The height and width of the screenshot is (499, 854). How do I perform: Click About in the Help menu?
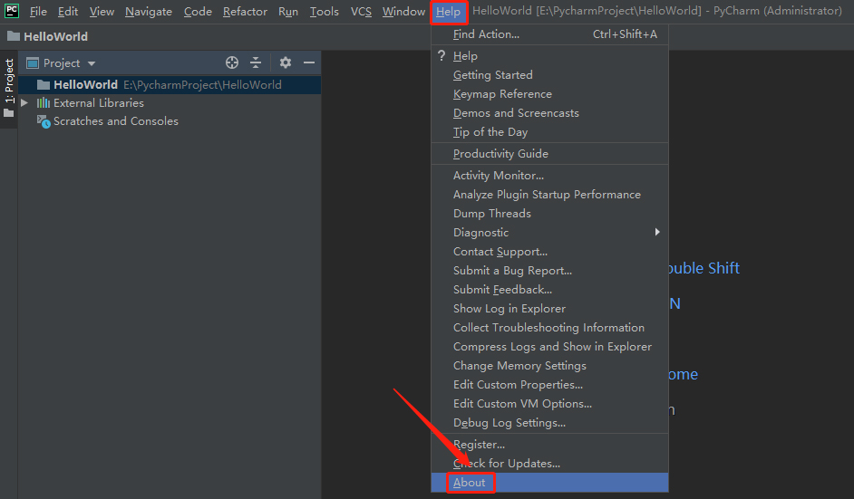coord(549,483)
